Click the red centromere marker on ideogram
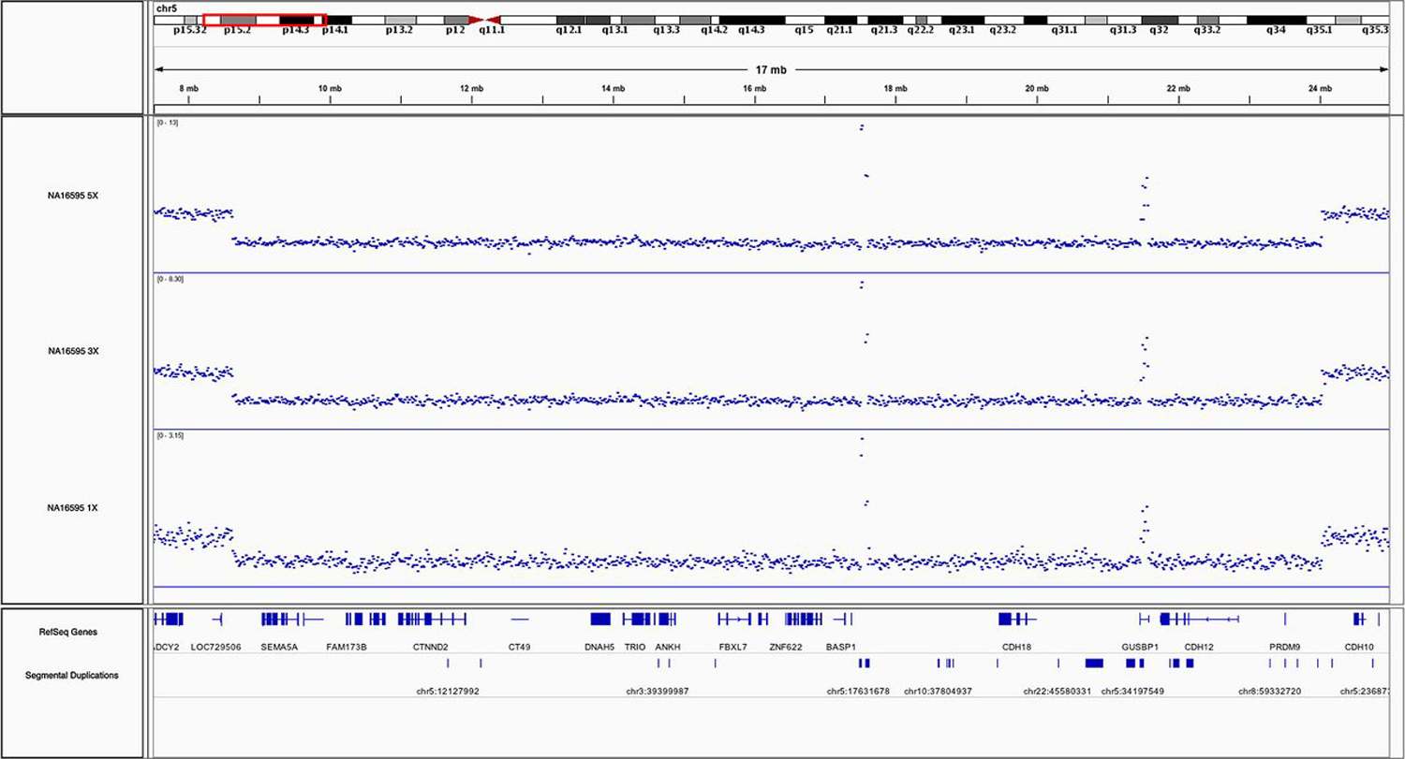Image resolution: width=1405 pixels, height=759 pixels. (485, 20)
